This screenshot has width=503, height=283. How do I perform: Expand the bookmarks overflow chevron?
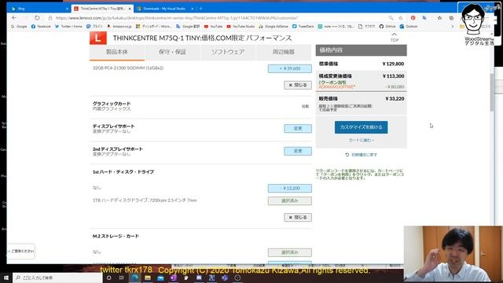[x=453, y=26]
